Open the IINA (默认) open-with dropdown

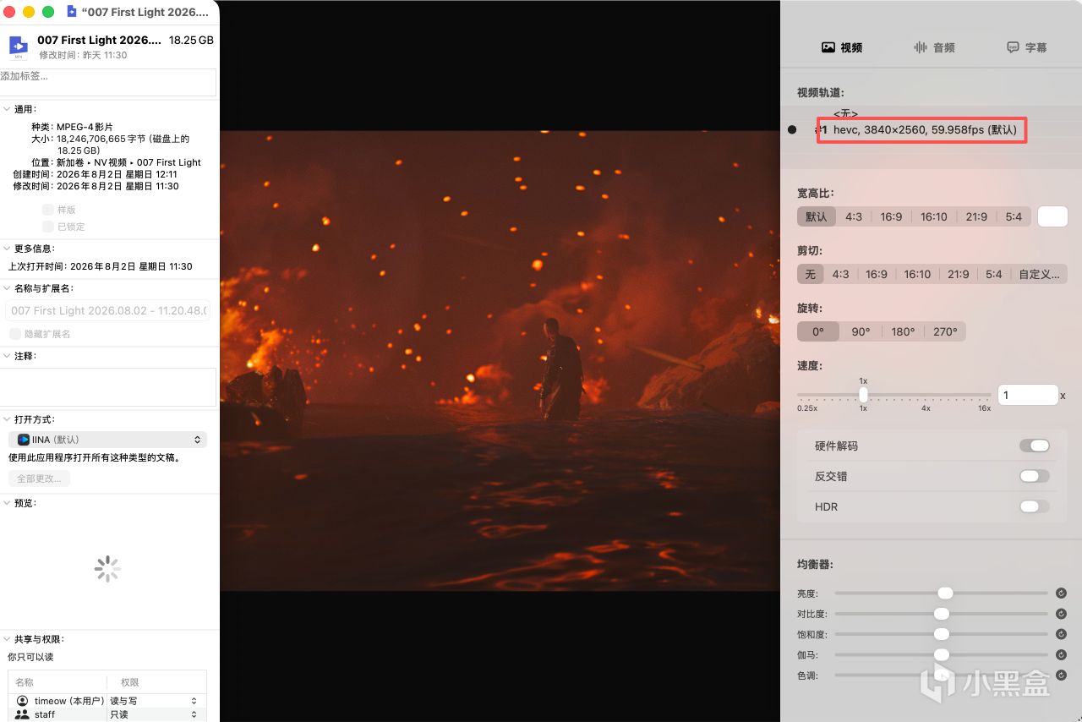[107, 440]
